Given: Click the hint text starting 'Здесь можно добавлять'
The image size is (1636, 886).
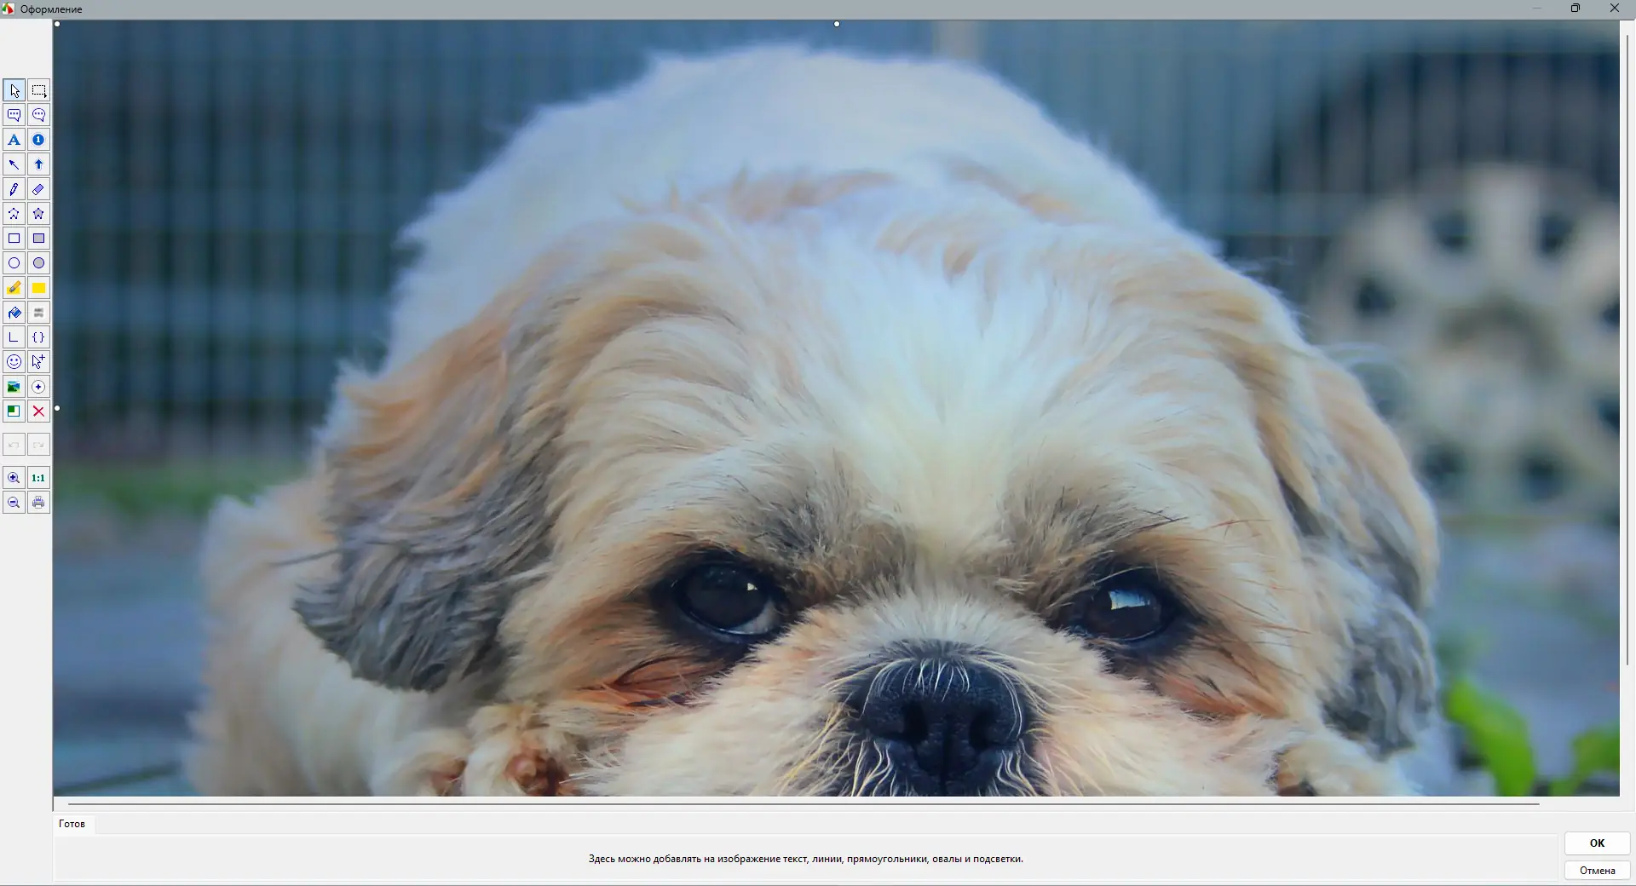Looking at the screenshot, I should click(x=805, y=859).
